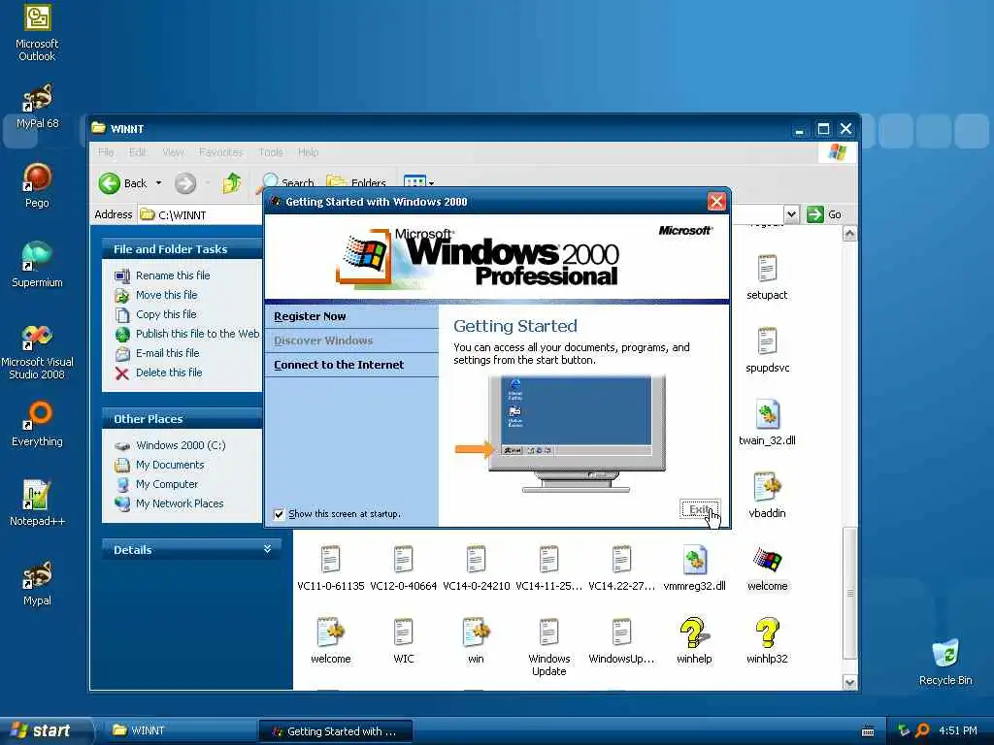Viewport: 994px width, 745px height.
Task: Close the Getting Started with Windows 2000 dialog
Action: pos(716,202)
